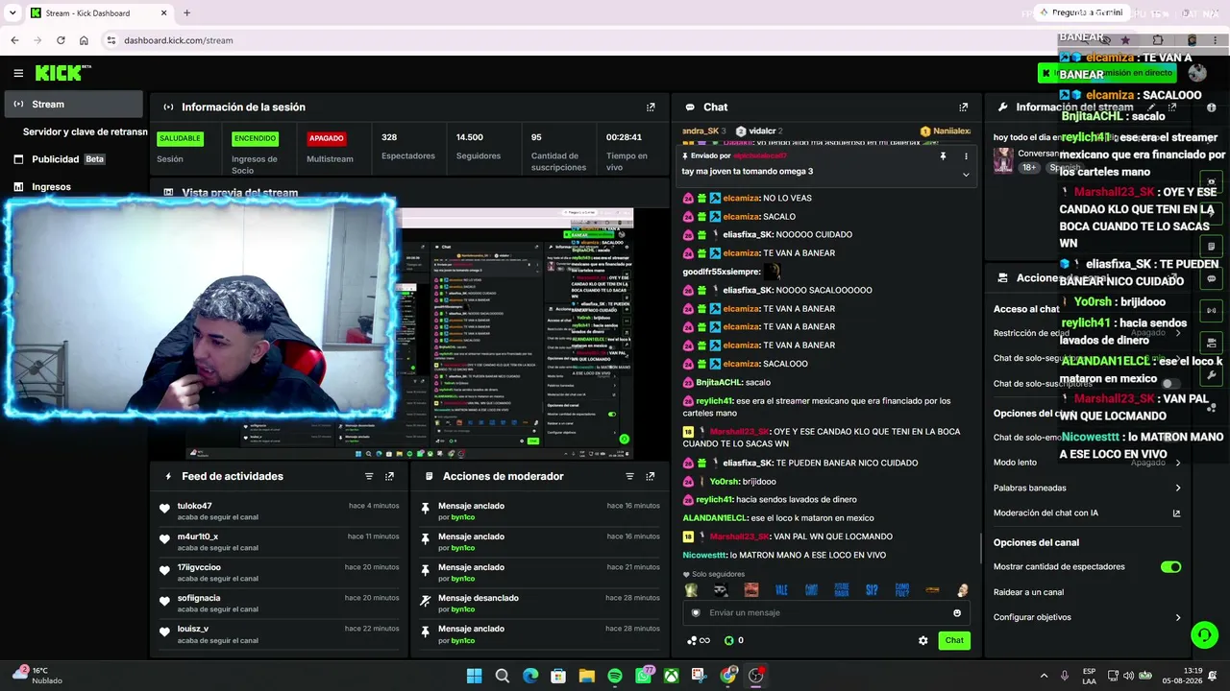1230x691 pixels.
Task: Pop out the Chat panel
Action: (963, 107)
